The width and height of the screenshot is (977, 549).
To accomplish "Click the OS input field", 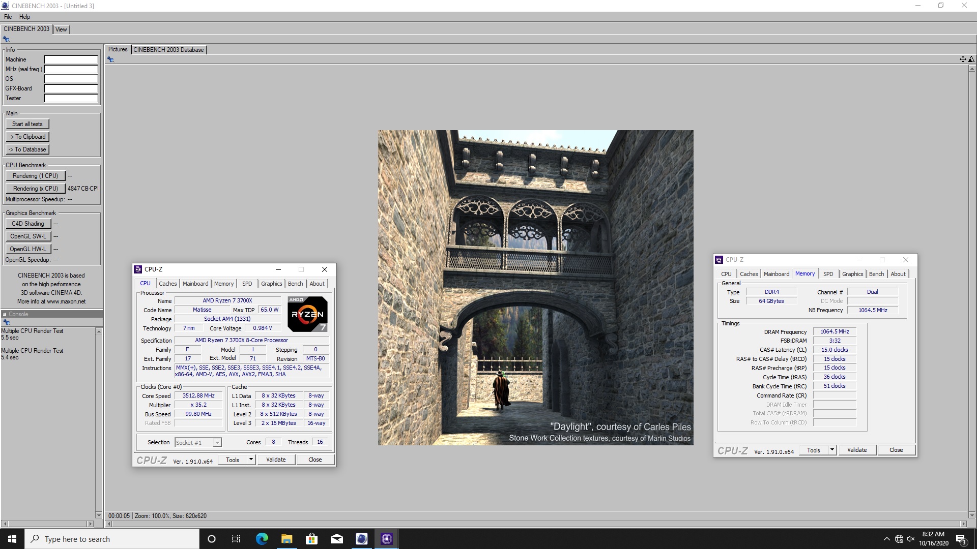I will (x=71, y=79).
